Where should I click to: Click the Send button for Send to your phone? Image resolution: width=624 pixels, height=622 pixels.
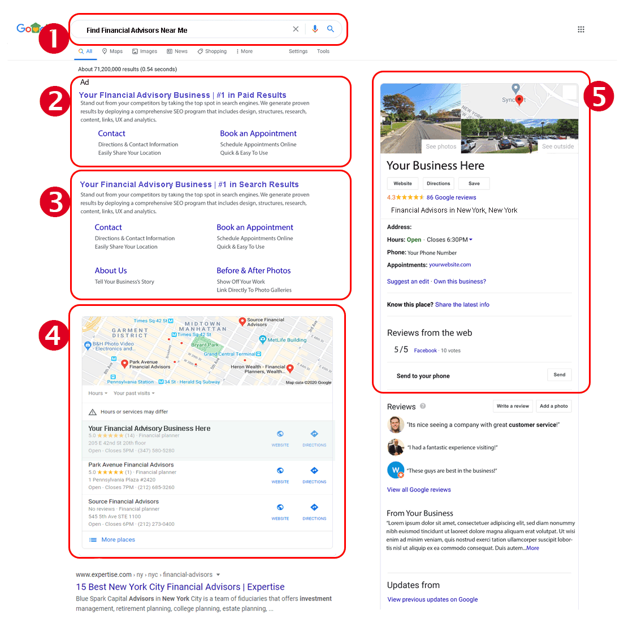[560, 375]
